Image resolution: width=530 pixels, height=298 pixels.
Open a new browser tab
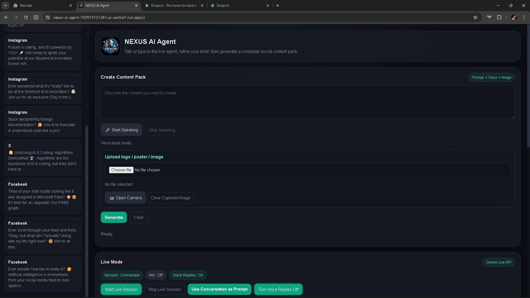[278, 5]
